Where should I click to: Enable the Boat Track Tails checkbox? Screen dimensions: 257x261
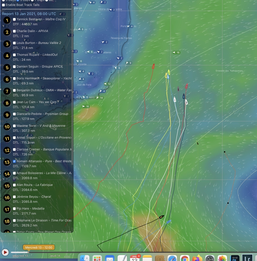tap(3, 5)
